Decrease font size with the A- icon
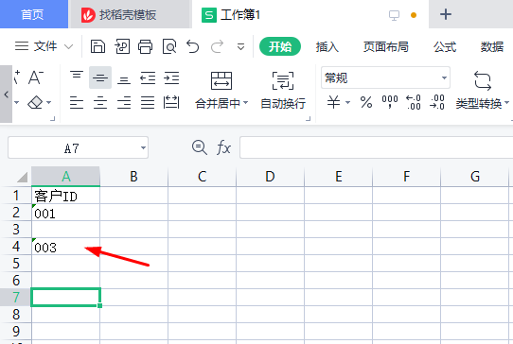 pyautogui.click(x=36, y=77)
